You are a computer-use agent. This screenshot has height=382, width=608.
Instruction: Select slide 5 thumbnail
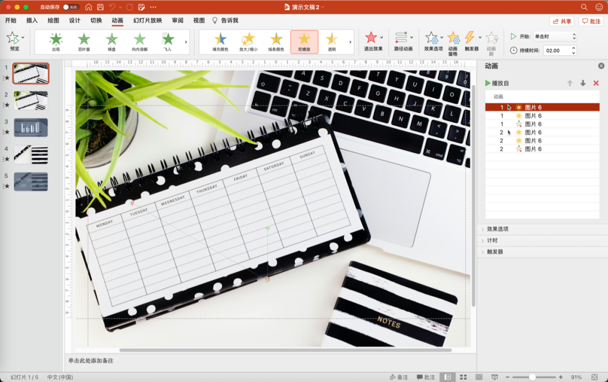[31, 181]
